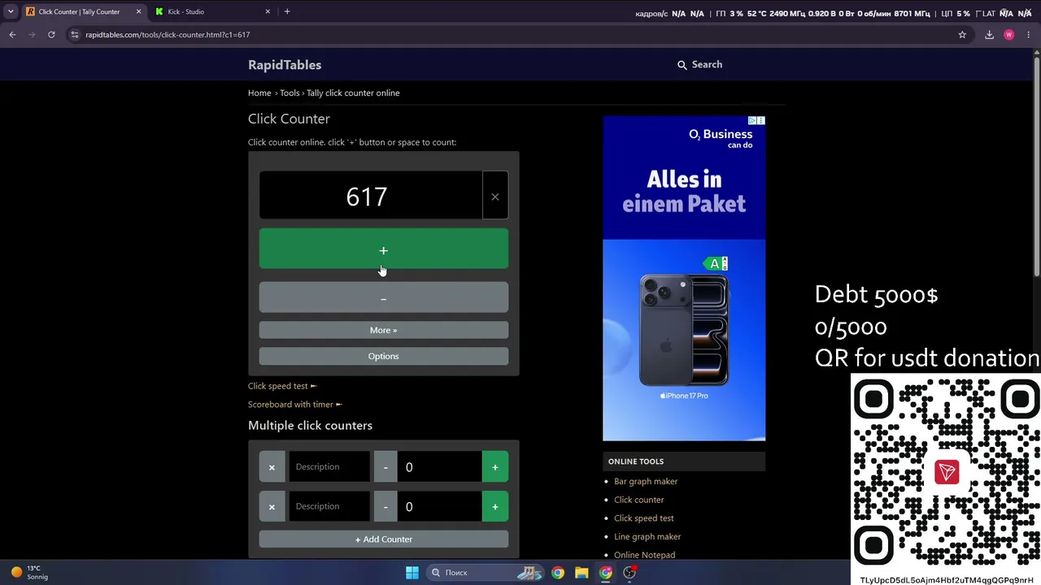
Task: Click the 617 counter display
Action: tap(371, 196)
